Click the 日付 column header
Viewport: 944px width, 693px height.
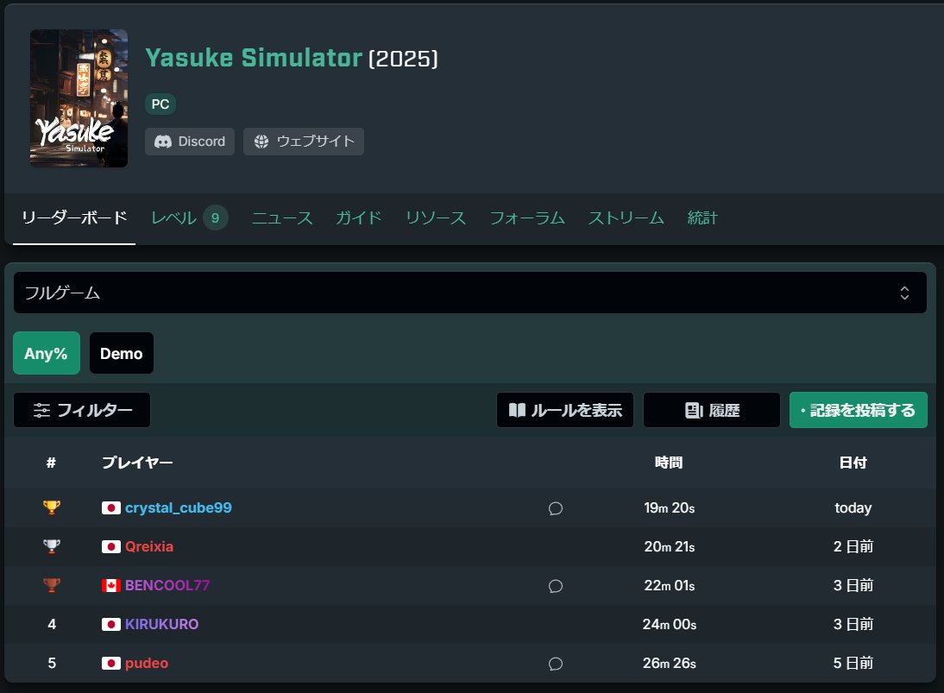(x=853, y=463)
